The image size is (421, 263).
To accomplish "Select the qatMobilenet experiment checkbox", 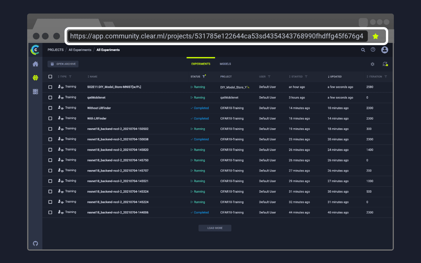I will pos(50,97).
